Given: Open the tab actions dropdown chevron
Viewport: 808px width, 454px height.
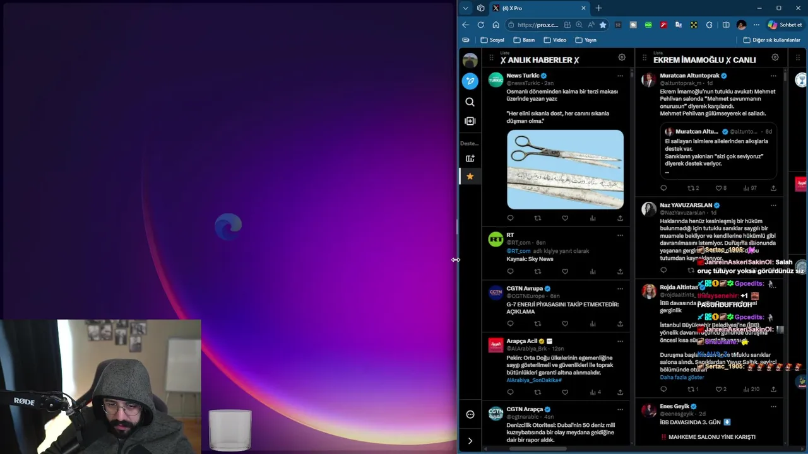Looking at the screenshot, I should coord(465,8).
